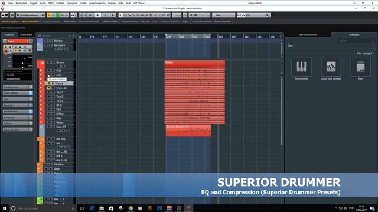
Task: Solo the Kick track
Action: [x=53, y=71]
